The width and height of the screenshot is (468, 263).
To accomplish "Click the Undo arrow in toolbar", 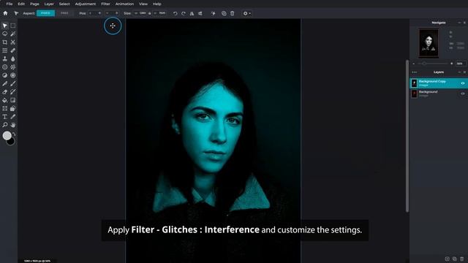I will click(175, 13).
